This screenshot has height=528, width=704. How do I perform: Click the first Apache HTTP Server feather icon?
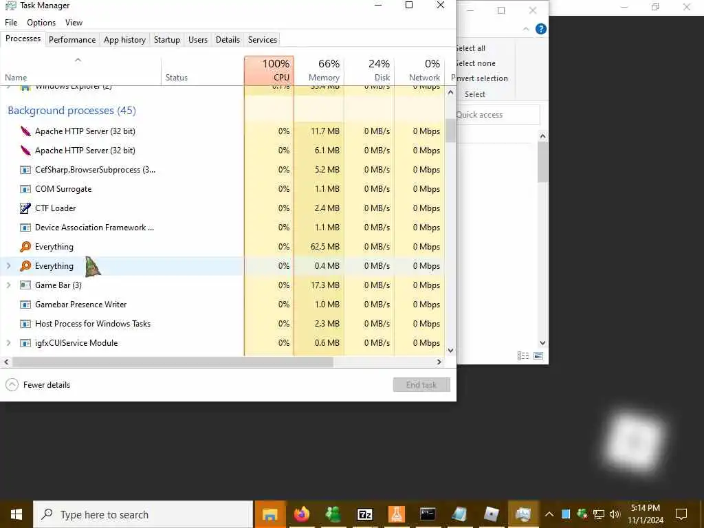[25, 131]
